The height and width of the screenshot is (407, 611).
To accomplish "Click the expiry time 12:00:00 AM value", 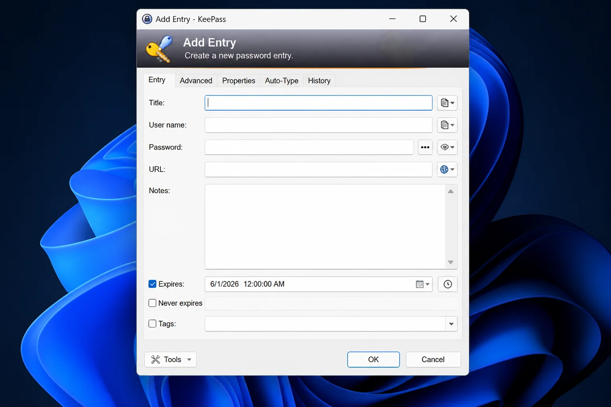I will (x=264, y=284).
